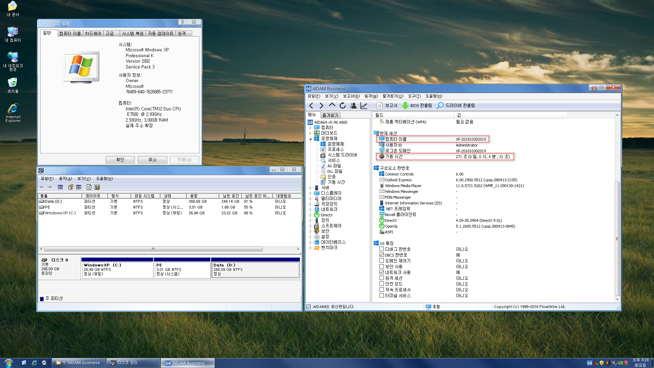Open 내 네트워크 환경 desktop icon

(13, 61)
